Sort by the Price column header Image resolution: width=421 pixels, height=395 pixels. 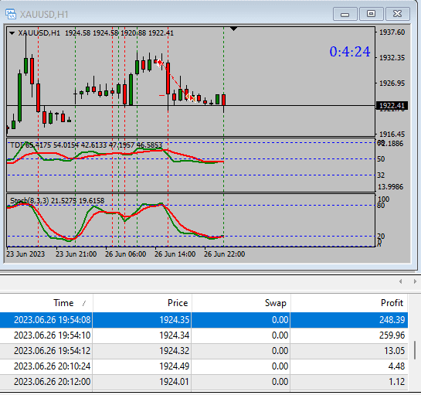click(x=142, y=303)
